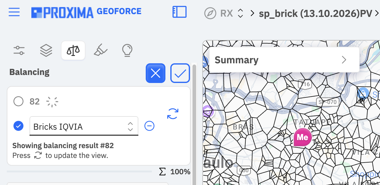Switch to the layers stack tab
The width and height of the screenshot is (380, 185).
point(46,50)
